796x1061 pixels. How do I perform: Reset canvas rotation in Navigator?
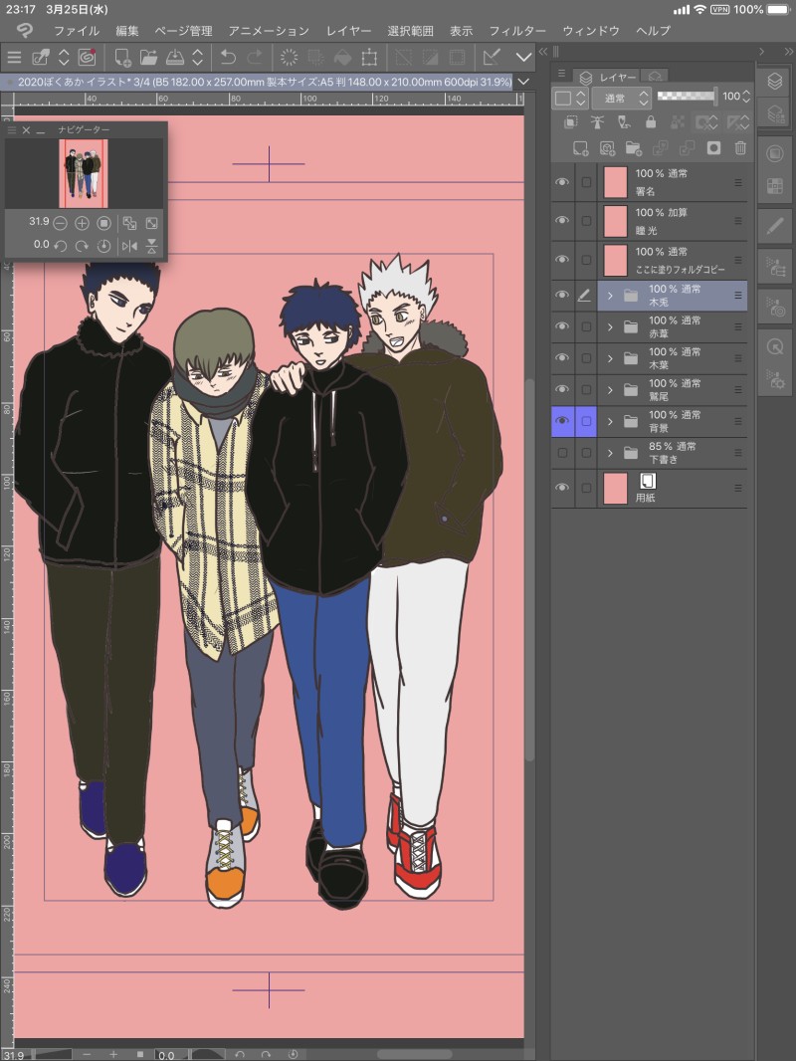[103, 246]
